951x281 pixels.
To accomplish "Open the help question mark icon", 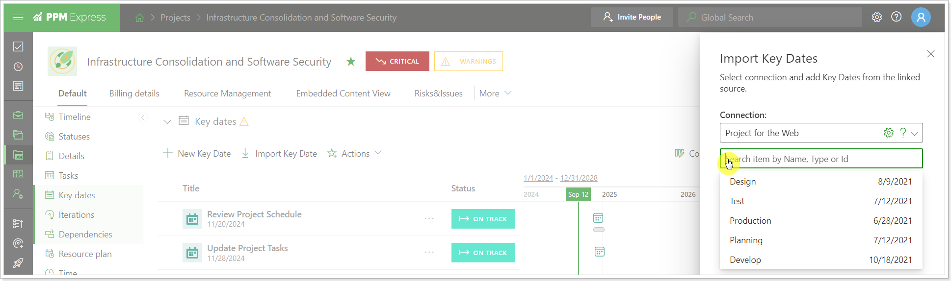I will (897, 17).
